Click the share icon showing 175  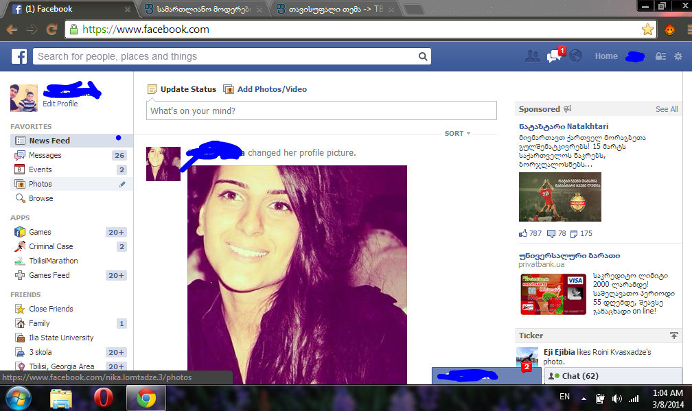(x=574, y=234)
